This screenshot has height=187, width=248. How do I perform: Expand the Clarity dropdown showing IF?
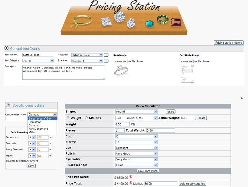click(x=136, y=142)
